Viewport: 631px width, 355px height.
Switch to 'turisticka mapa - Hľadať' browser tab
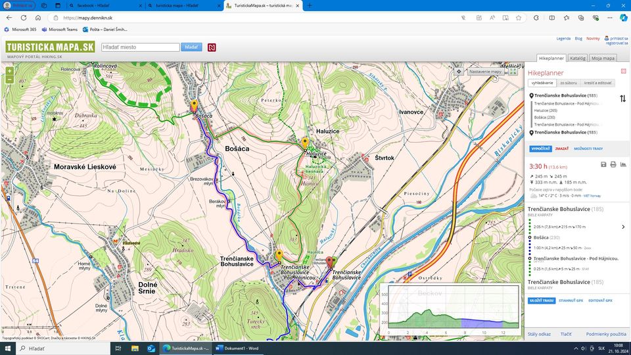pyautogui.click(x=183, y=6)
